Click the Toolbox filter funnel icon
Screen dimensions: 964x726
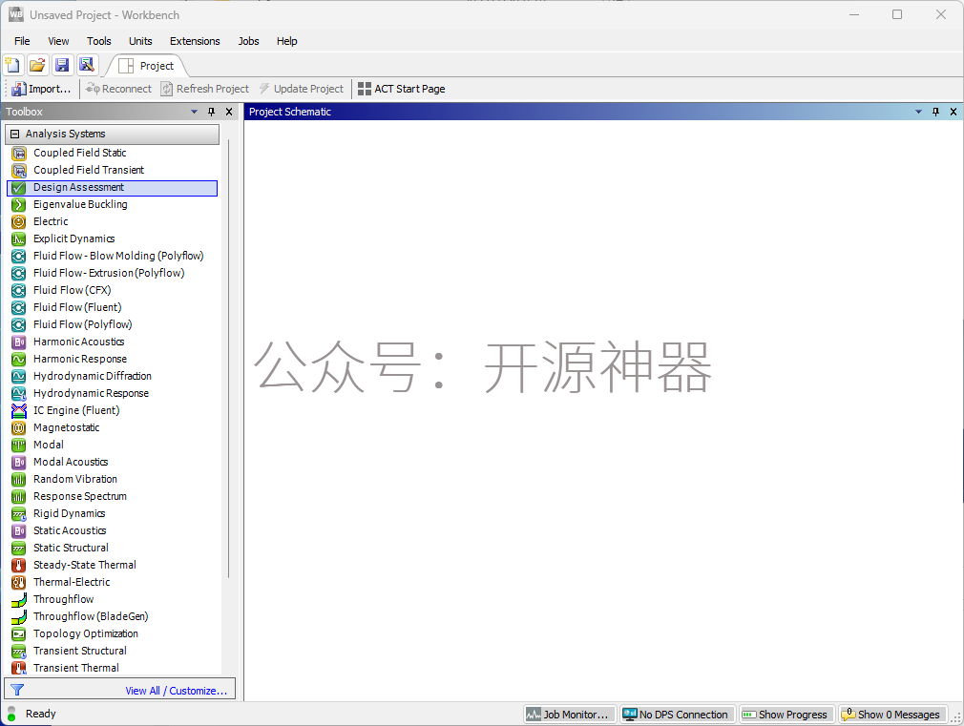[17, 691]
